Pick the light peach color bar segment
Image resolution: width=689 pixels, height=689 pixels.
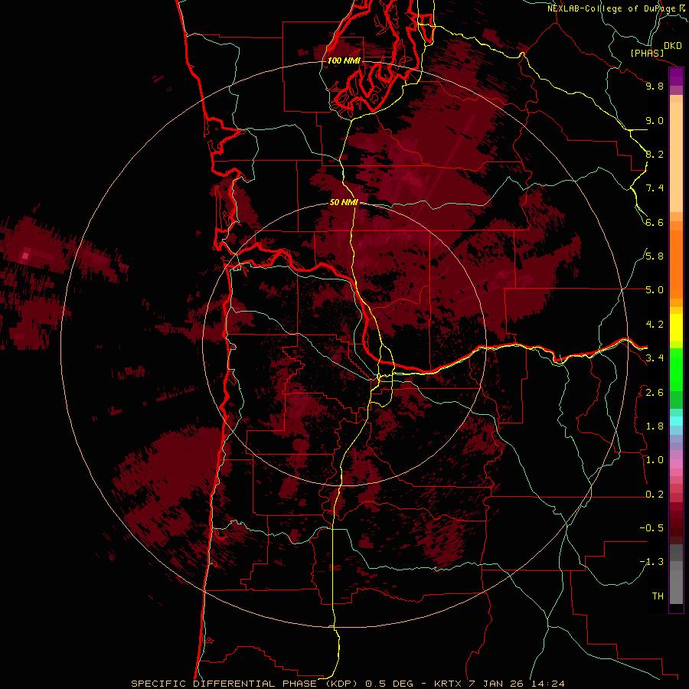click(x=676, y=157)
